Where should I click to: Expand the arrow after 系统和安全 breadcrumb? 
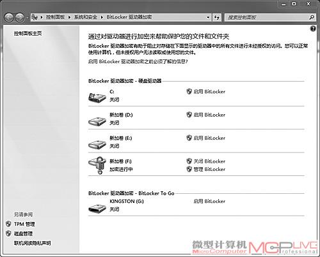click(x=102, y=17)
